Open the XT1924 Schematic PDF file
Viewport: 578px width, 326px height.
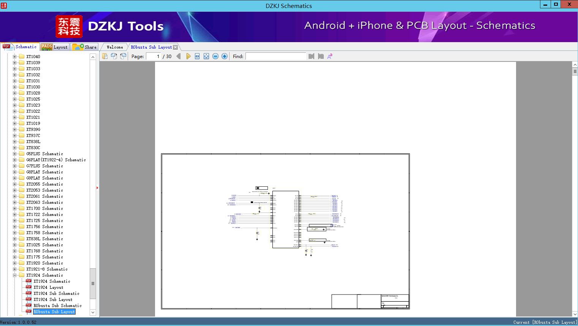pos(52,281)
